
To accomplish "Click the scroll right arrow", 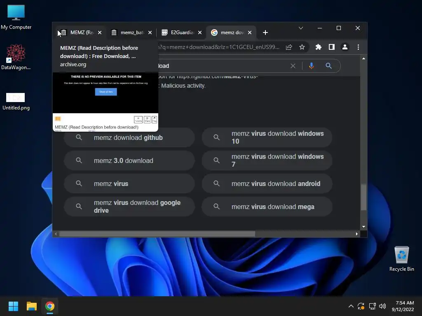I will point(357,234).
